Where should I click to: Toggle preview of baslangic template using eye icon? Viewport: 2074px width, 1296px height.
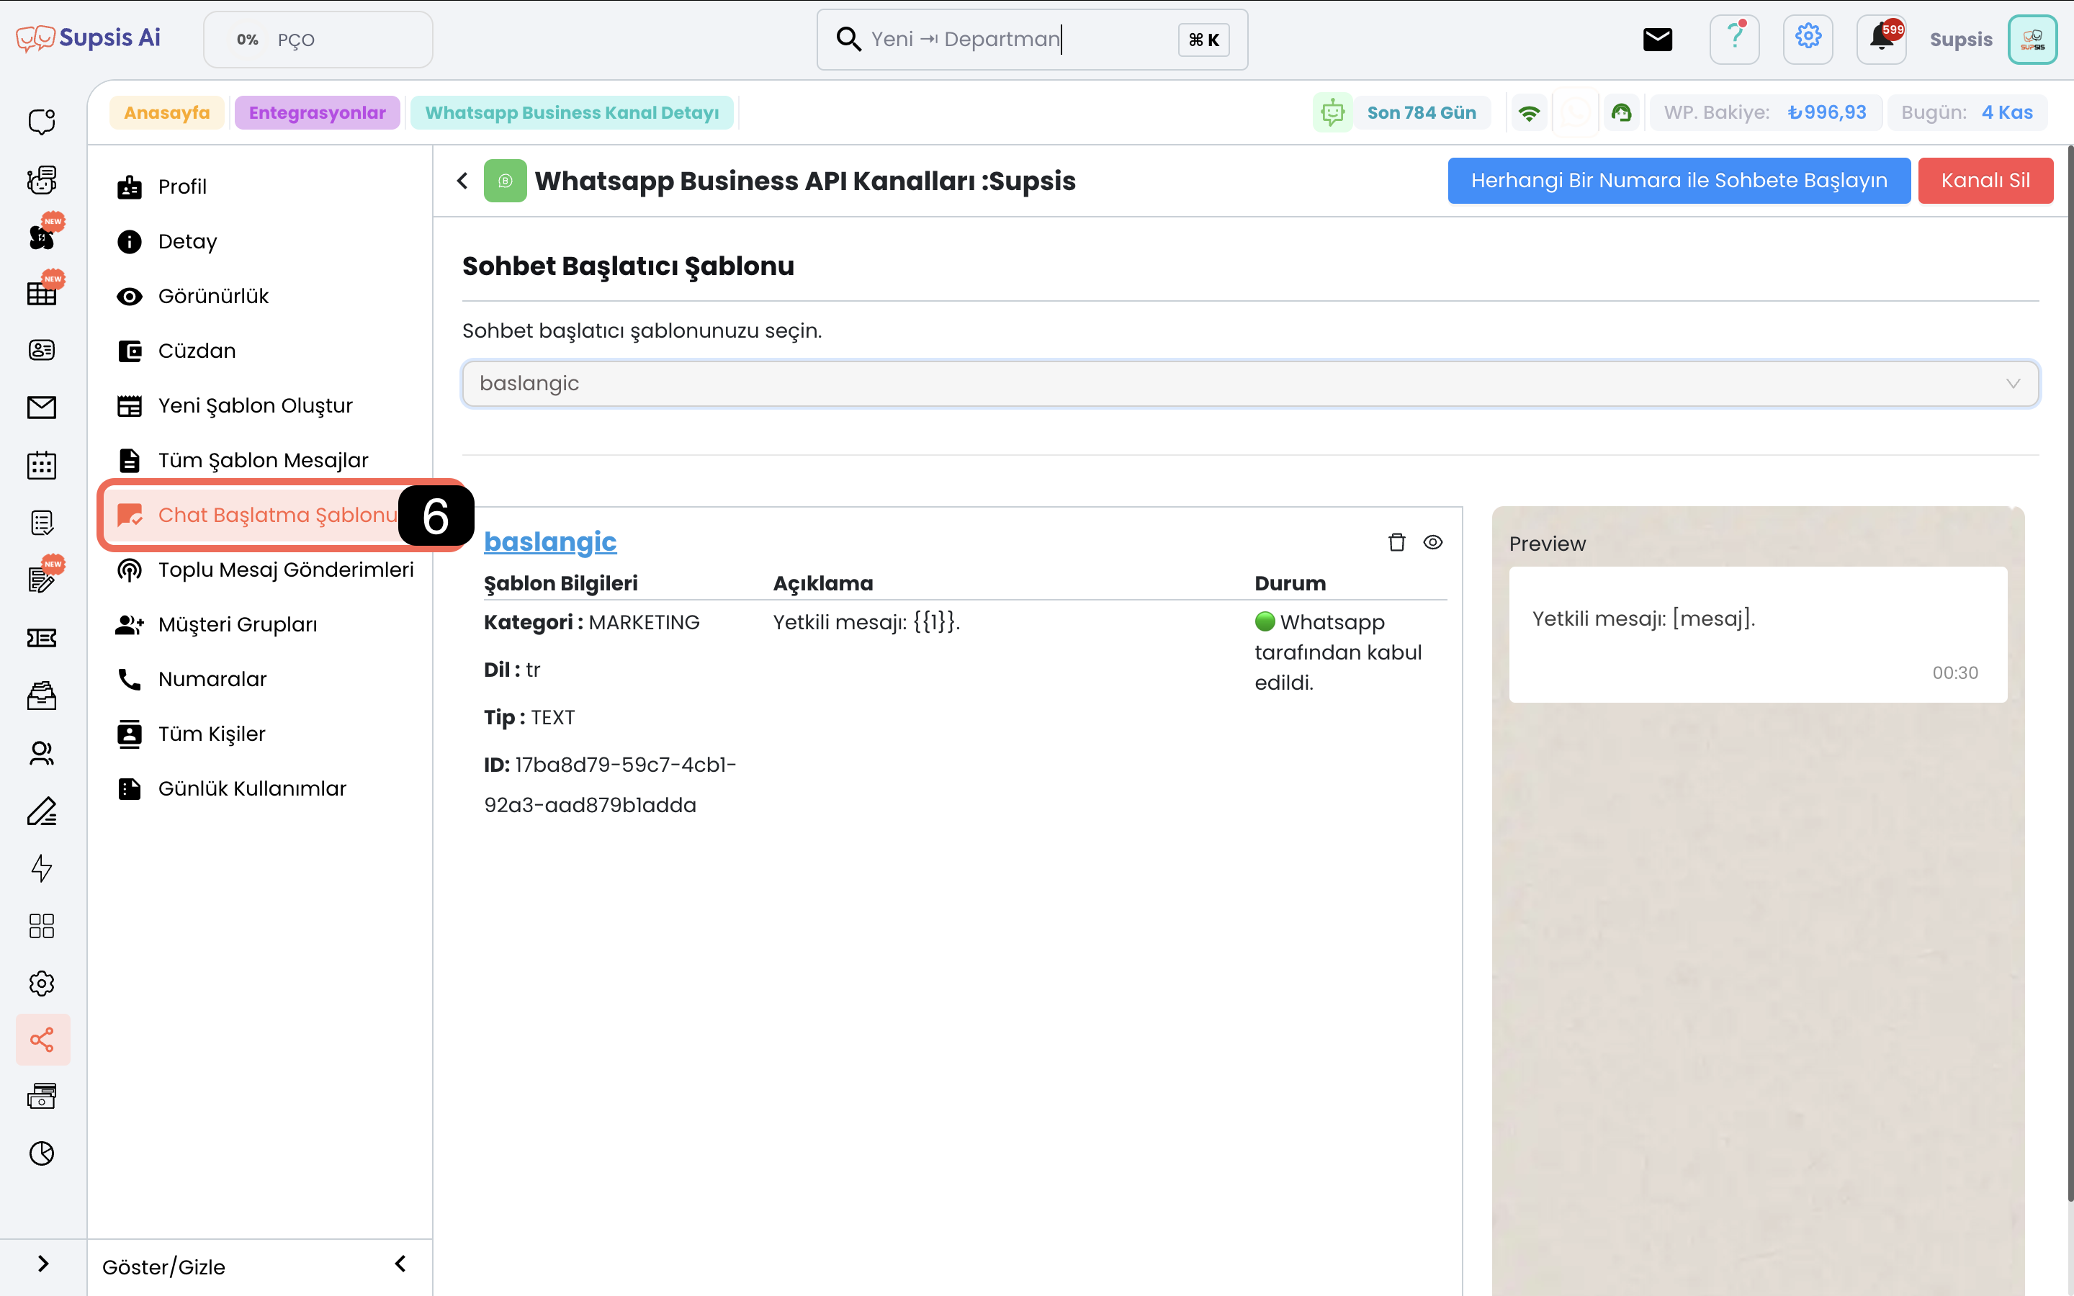(1433, 543)
